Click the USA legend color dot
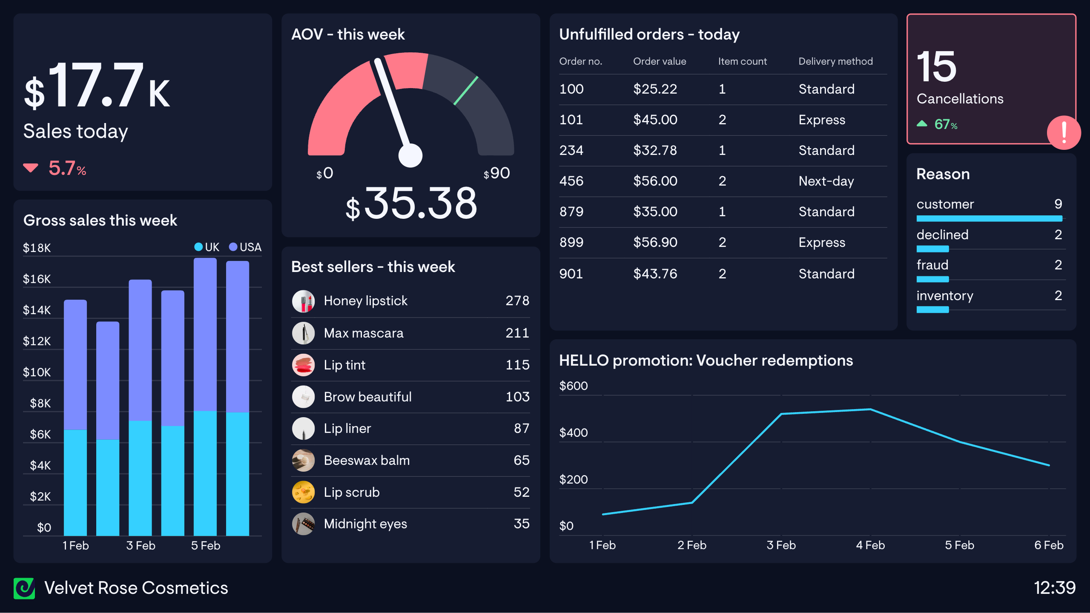 pos(233,247)
